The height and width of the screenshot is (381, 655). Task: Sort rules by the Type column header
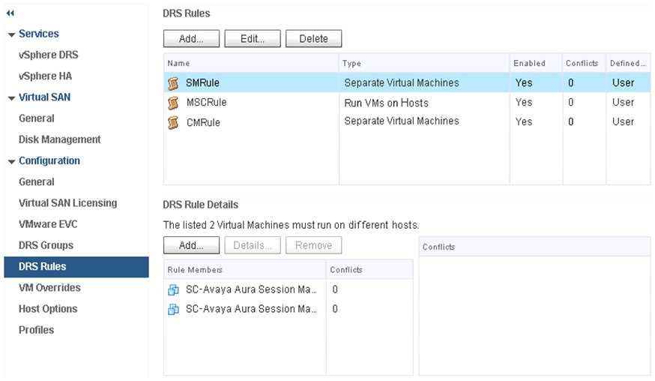[352, 64]
